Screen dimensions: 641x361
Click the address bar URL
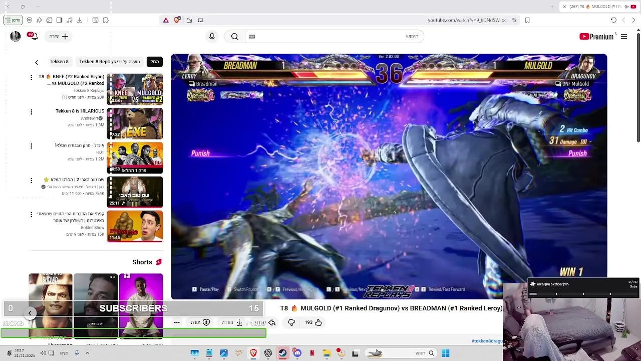coord(467,20)
